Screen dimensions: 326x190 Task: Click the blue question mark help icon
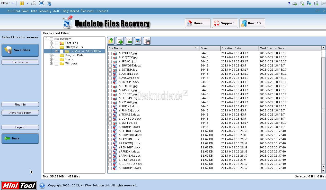(x=42, y=185)
